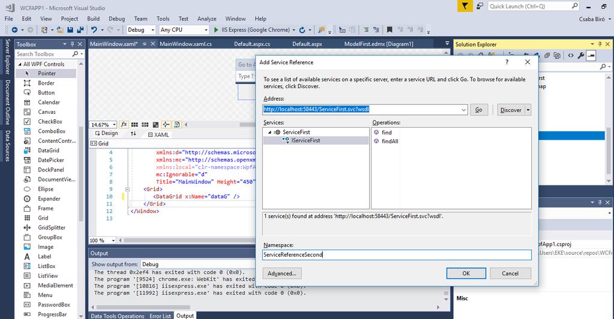This screenshot has width=614, height=319.
Task: Click the Toolbox search magnifier icon
Action: pos(75,53)
